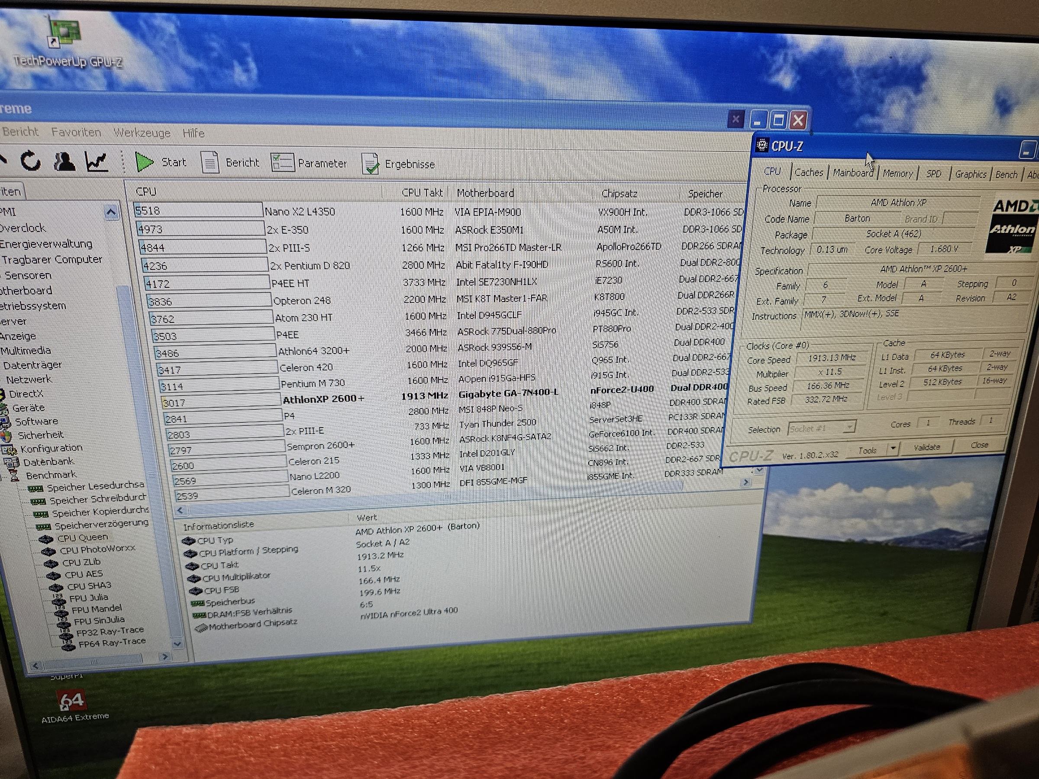1039x779 pixels.
Task: Click the green Start benchmark icon
Action: (144, 162)
